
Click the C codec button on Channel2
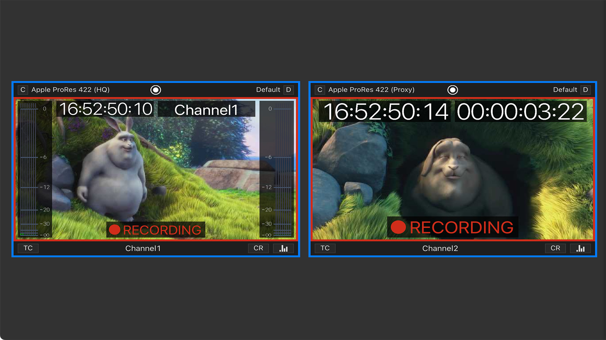click(x=320, y=90)
